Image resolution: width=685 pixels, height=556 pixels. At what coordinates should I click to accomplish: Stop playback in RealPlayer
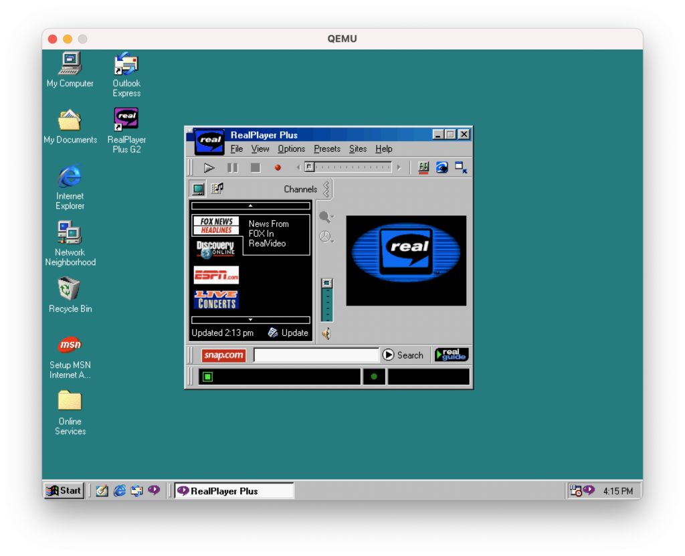(x=255, y=167)
